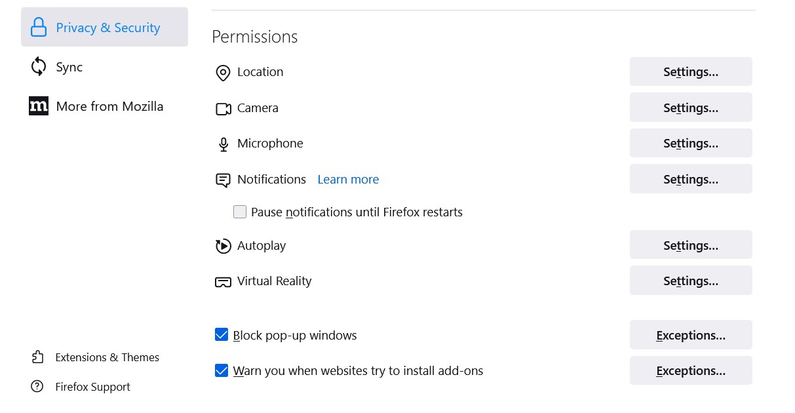Click the Microphone permission icon
This screenshot has height=413, width=795.
(223, 144)
